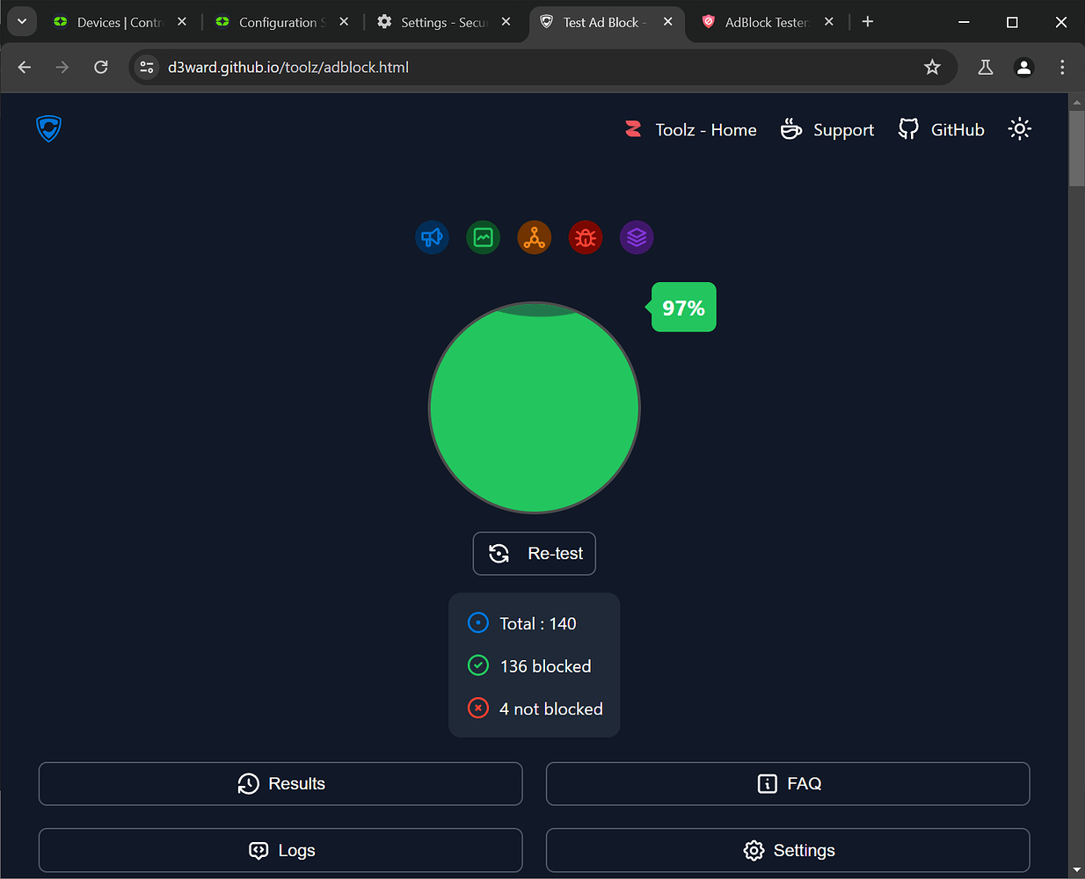Open the browser tab search chevron
This screenshot has width=1085, height=879.
click(x=21, y=21)
